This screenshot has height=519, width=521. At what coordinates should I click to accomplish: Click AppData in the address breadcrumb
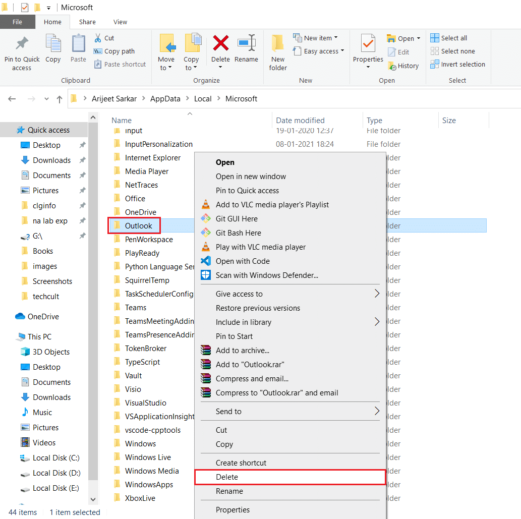[x=165, y=99]
